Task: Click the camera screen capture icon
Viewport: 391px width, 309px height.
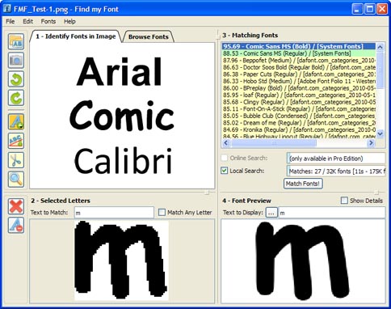Action: coord(16,60)
